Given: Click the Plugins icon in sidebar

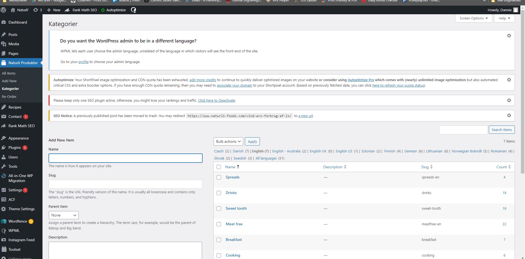Looking at the screenshot, I should 4,147.
